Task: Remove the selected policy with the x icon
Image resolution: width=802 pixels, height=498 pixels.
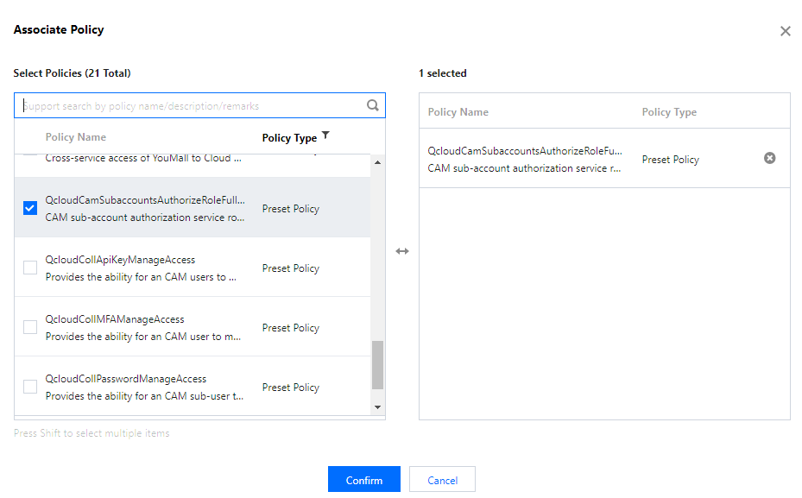Action: (770, 158)
